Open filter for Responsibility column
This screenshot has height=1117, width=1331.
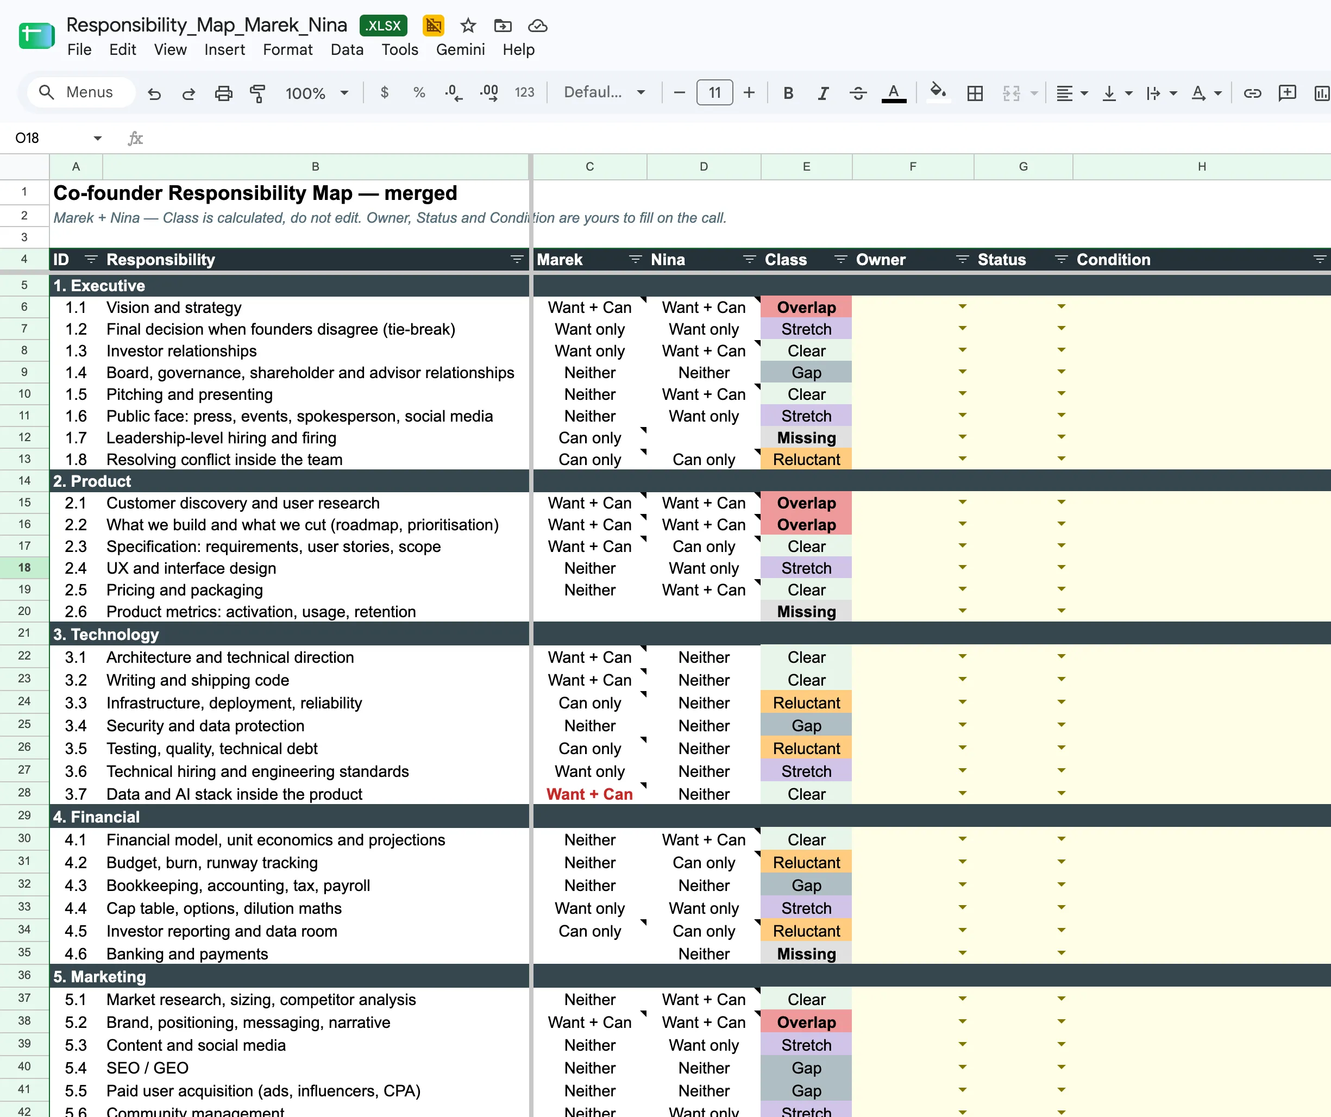517,259
